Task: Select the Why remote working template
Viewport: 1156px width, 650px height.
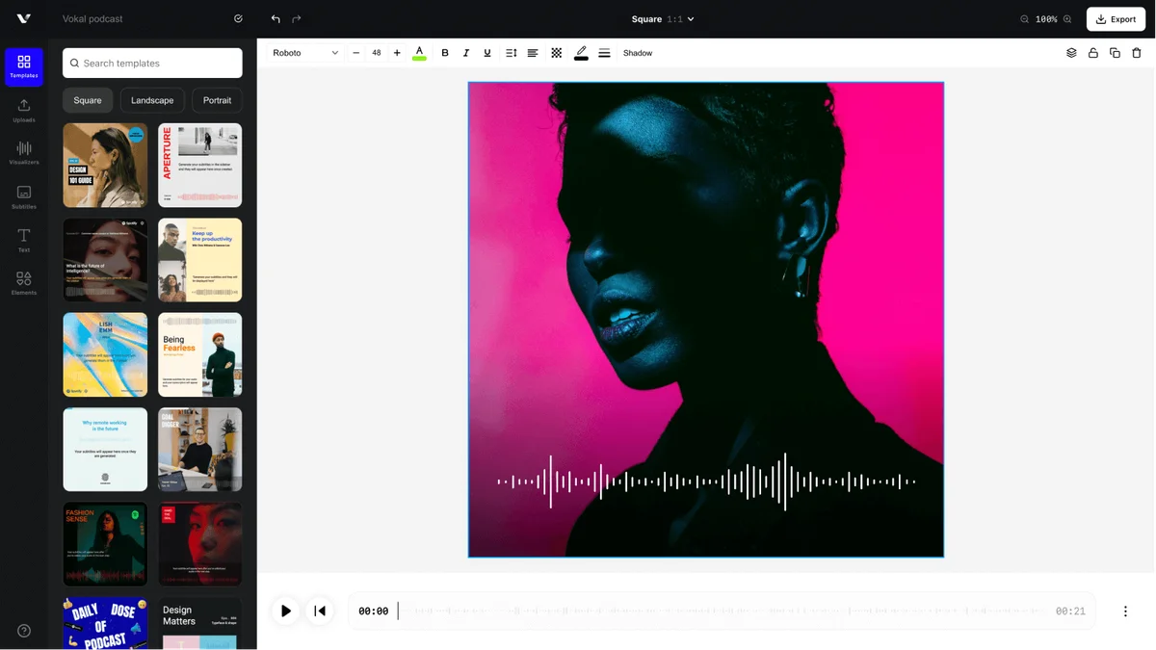Action: 105,450
